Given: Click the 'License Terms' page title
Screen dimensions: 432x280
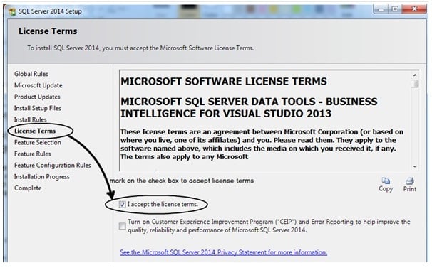Looking at the screenshot, I should pos(48,31).
